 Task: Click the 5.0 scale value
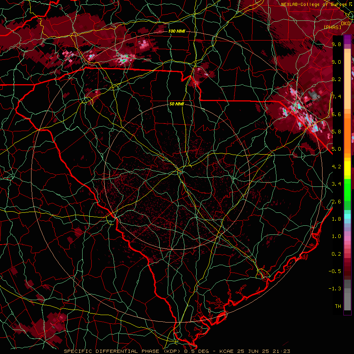(336, 149)
